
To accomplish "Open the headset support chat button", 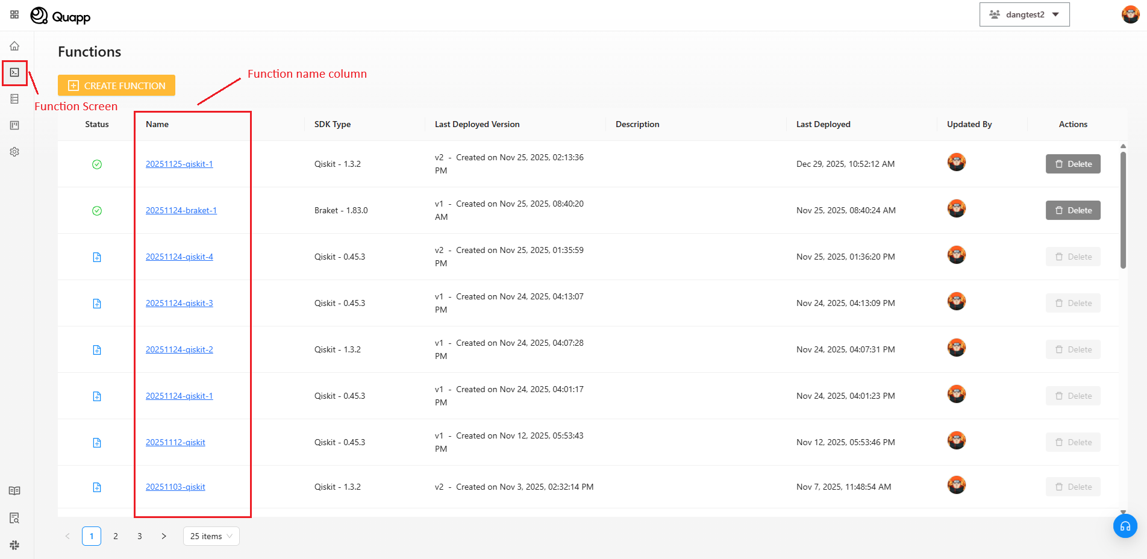I will [1125, 526].
